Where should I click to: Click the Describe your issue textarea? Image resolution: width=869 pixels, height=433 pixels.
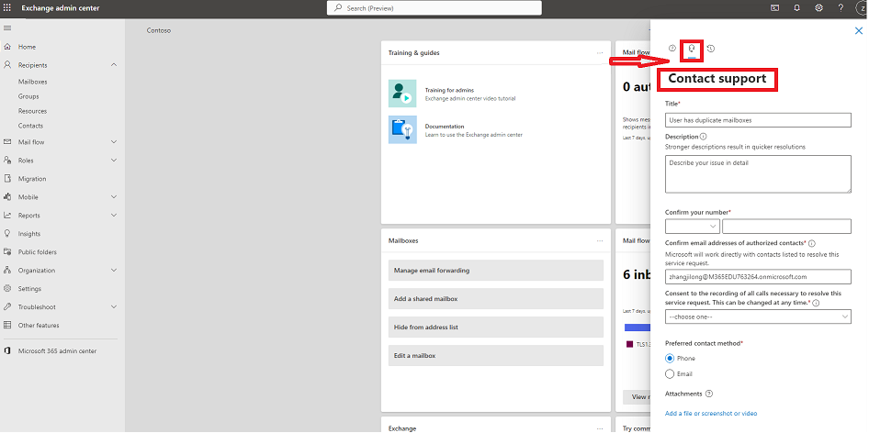pyautogui.click(x=758, y=174)
